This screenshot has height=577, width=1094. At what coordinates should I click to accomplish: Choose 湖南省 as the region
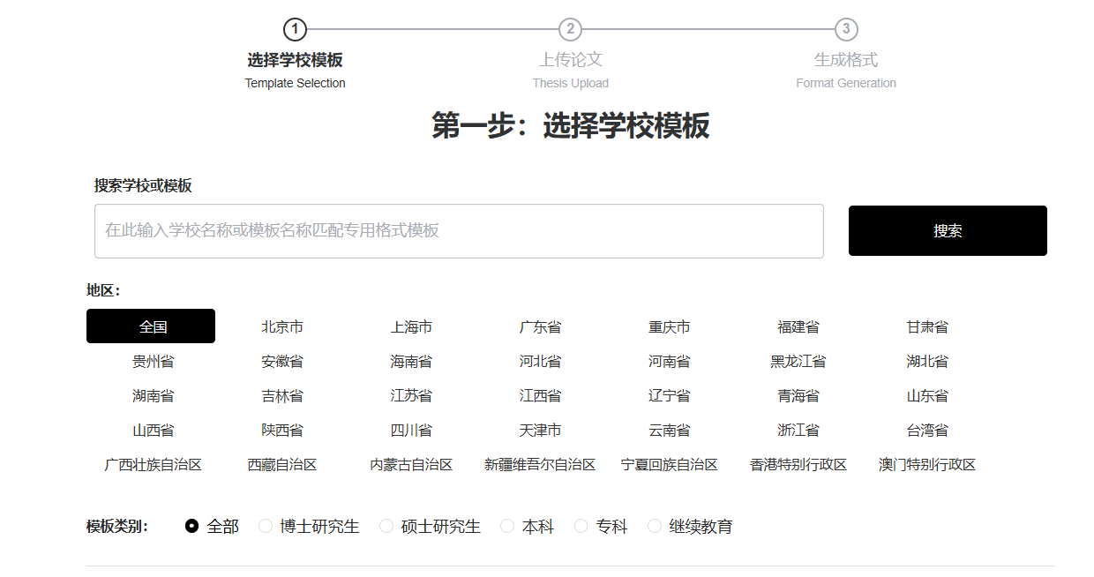tap(153, 395)
